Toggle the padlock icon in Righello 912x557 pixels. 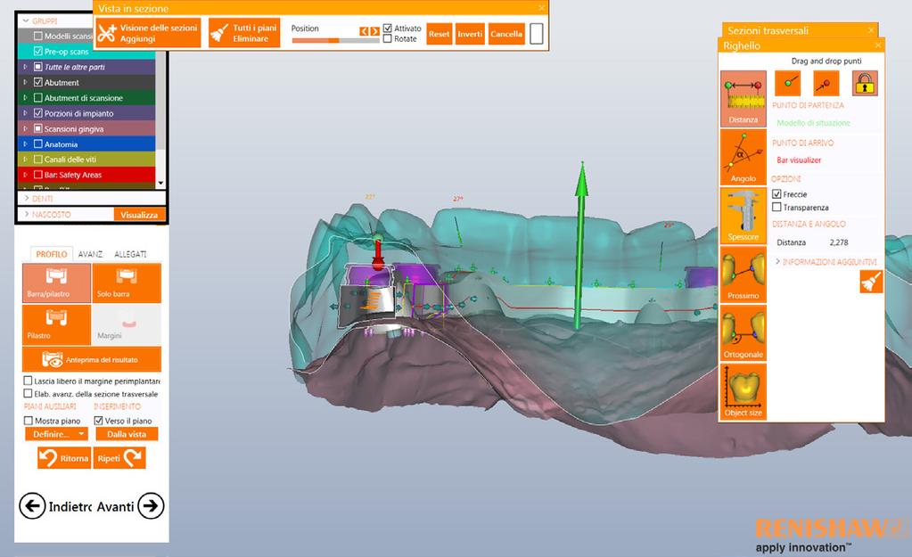tap(865, 83)
